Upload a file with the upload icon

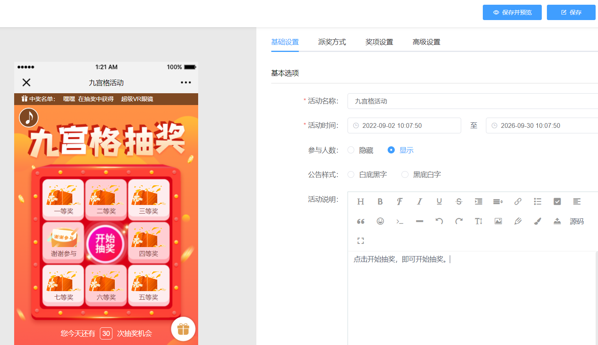click(x=557, y=221)
